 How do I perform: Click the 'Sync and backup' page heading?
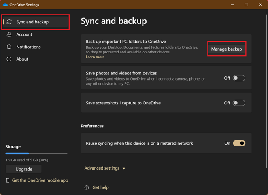[114, 21]
